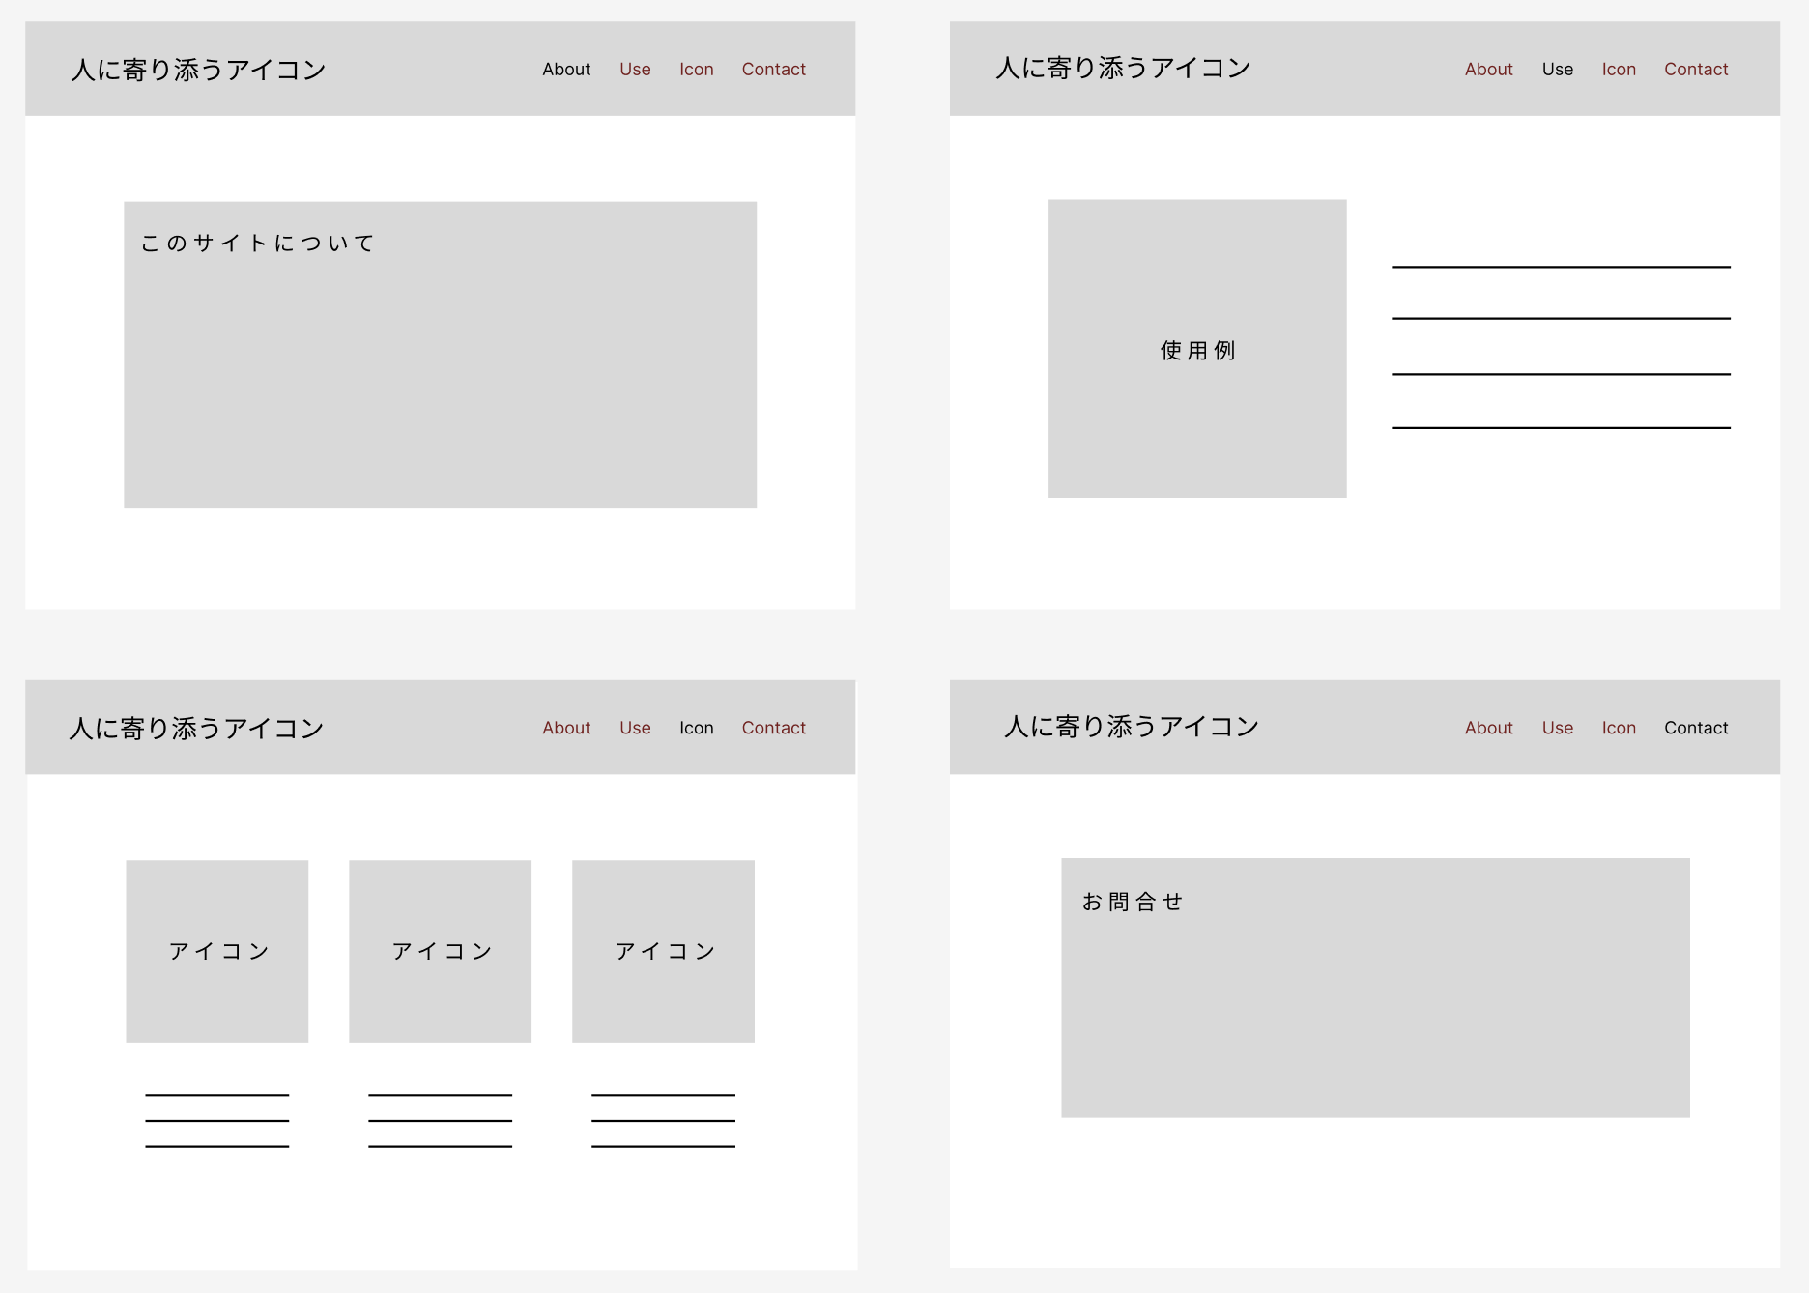
Task: Click Contact link in the 使用例 frame
Action: (x=1695, y=70)
